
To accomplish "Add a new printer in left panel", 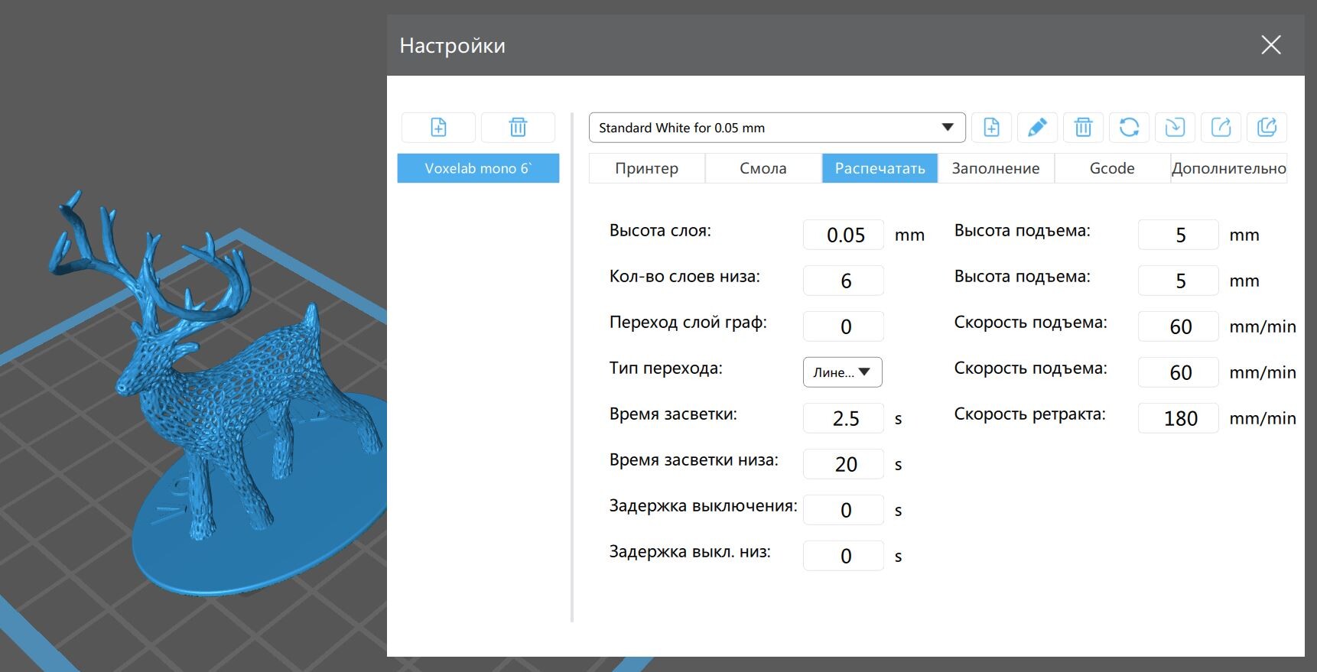I will pyautogui.click(x=438, y=127).
